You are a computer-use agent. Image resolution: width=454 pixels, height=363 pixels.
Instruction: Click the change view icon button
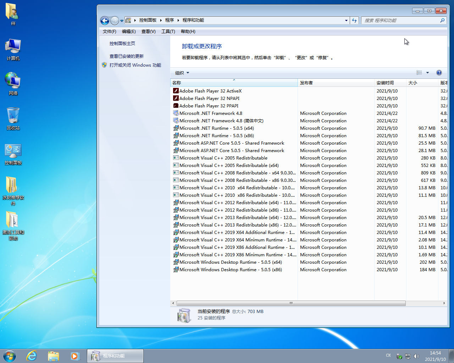click(419, 73)
